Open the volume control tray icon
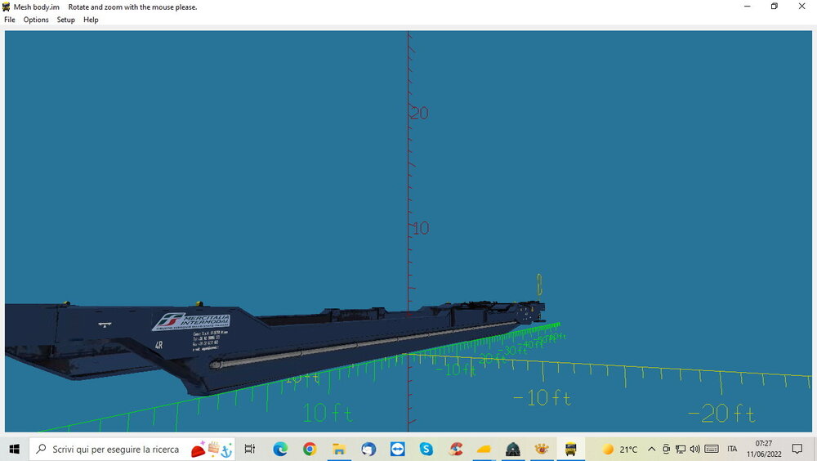The width and height of the screenshot is (817, 461). (x=694, y=449)
